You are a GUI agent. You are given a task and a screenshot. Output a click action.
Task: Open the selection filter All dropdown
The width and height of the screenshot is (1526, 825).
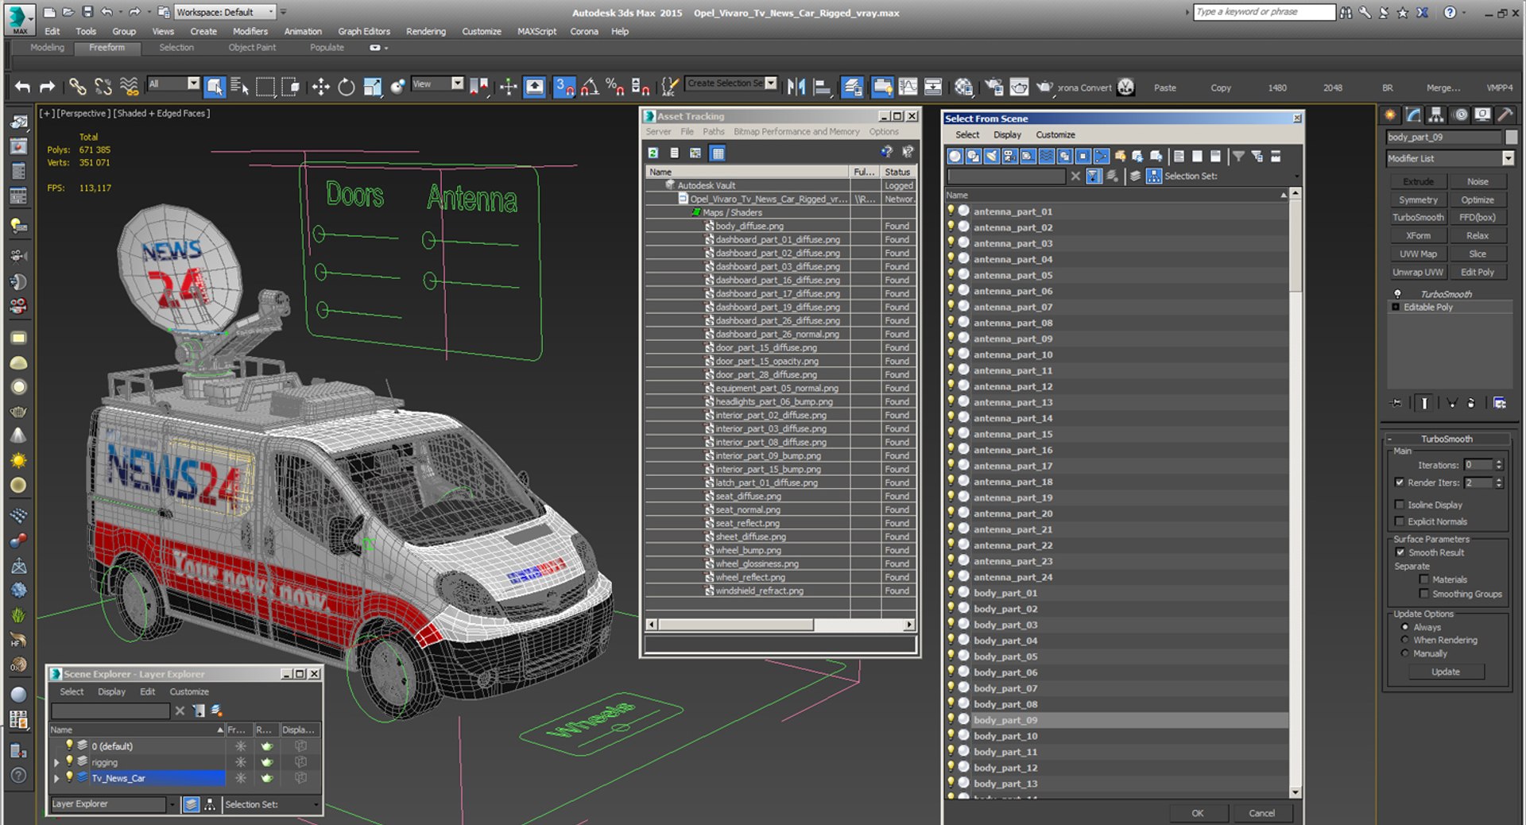(193, 83)
